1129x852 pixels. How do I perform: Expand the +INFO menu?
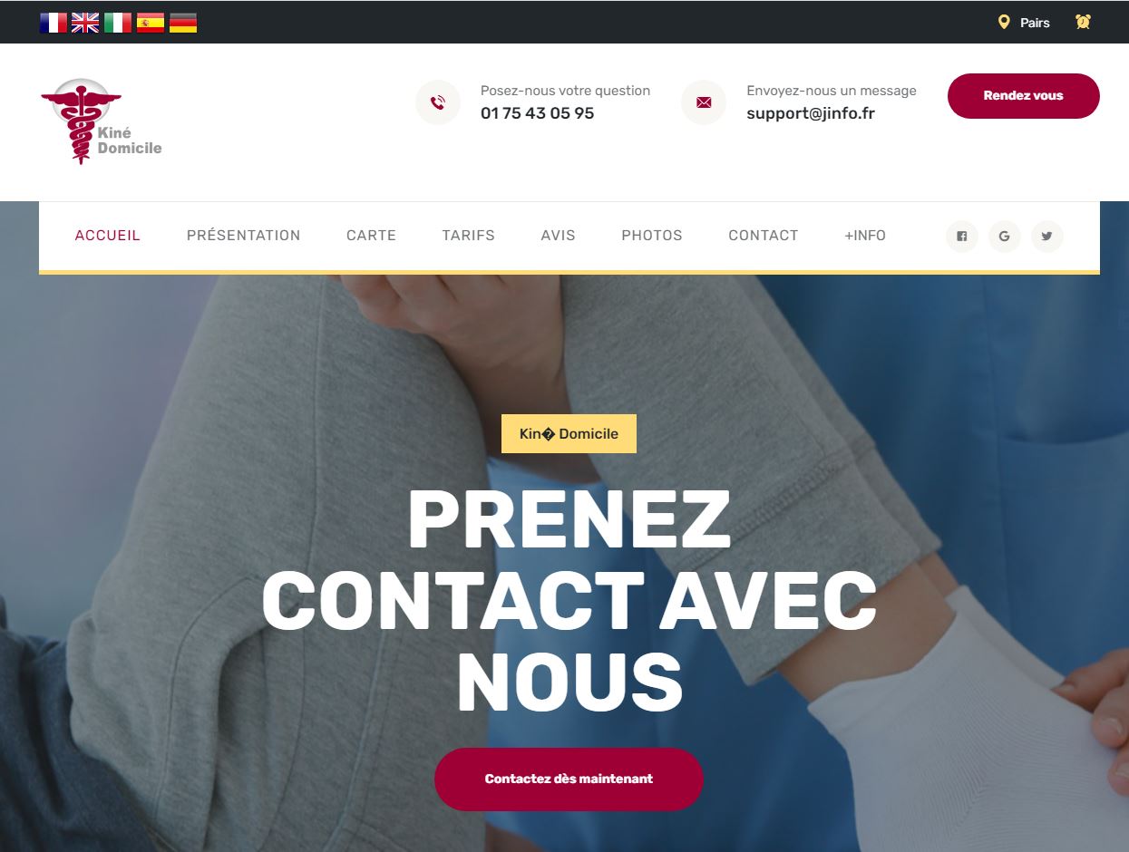[865, 236]
